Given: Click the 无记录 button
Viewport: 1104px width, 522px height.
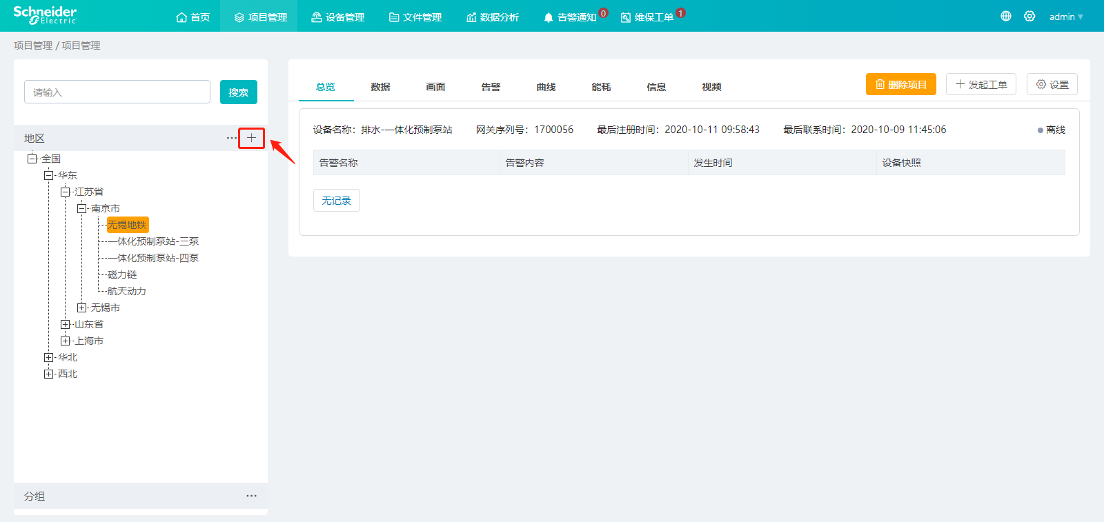Looking at the screenshot, I should 337,200.
